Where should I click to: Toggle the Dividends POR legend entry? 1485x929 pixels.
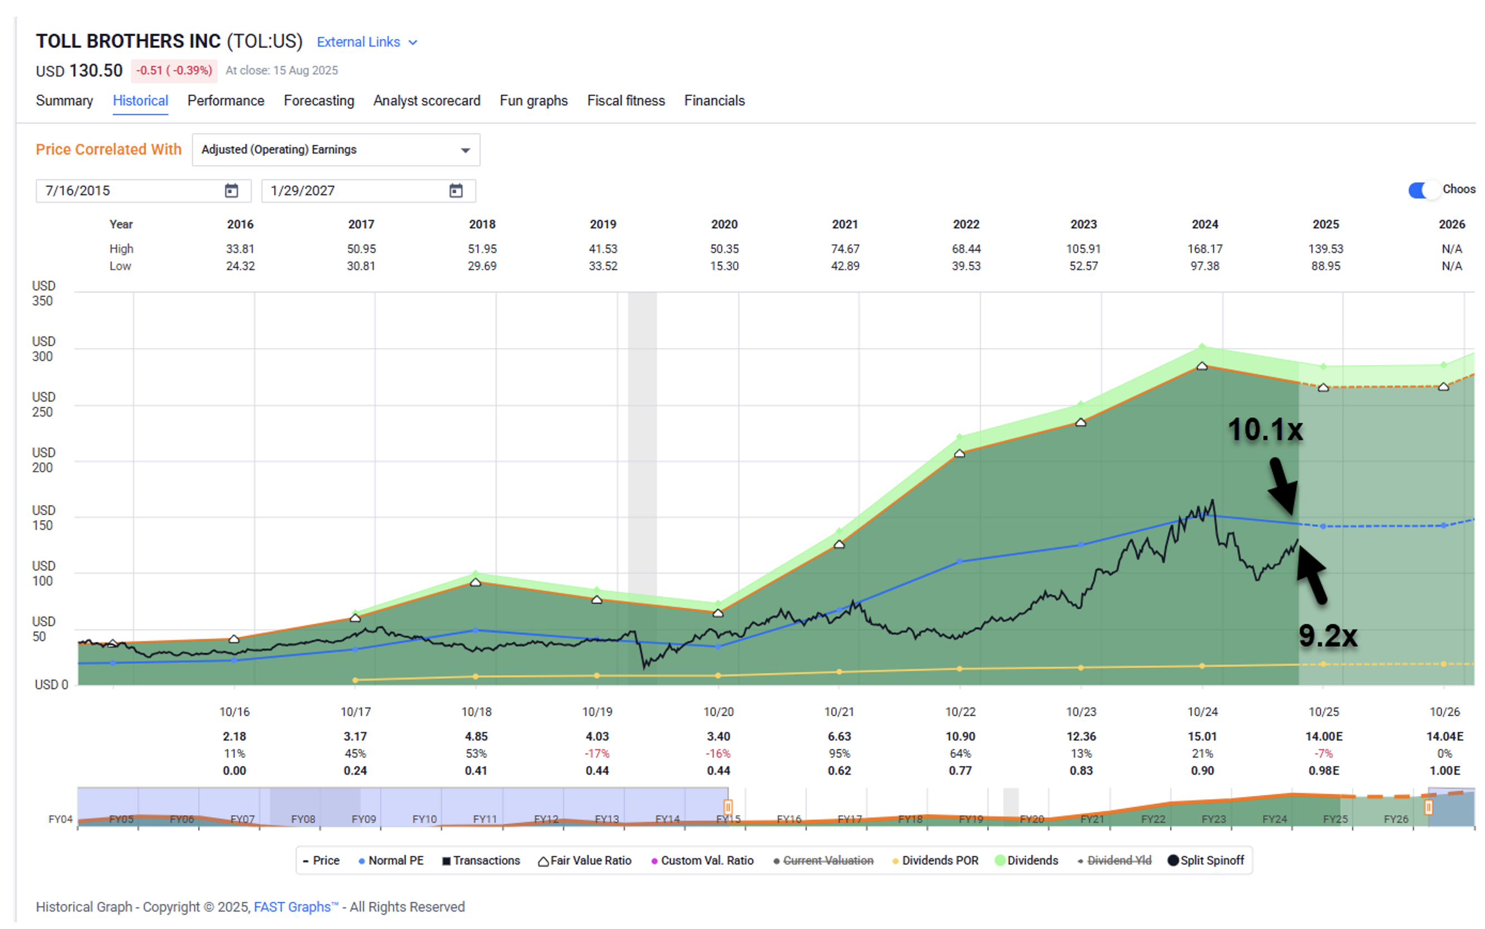(x=935, y=860)
